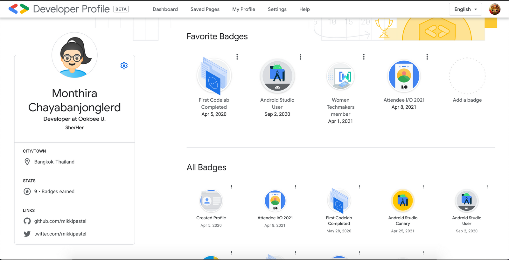509x260 pixels.
Task: Click the Attendee I/O 2021 favorite badge
Action: point(404,77)
